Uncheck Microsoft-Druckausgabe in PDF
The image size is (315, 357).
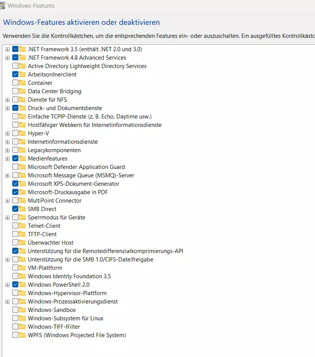[x=15, y=192]
